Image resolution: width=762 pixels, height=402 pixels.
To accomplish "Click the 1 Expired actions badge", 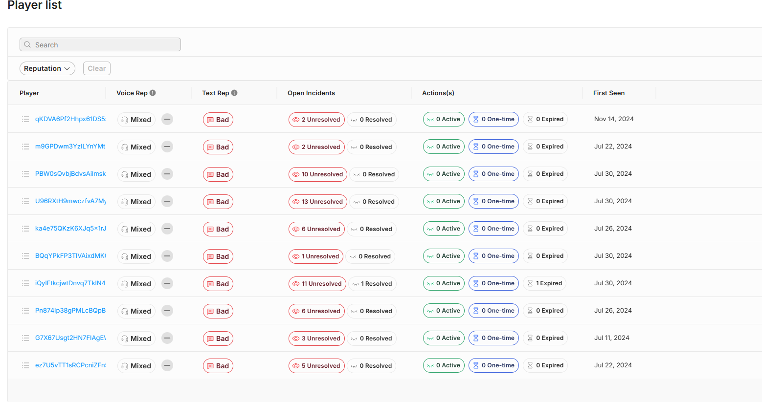I will (x=544, y=283).
